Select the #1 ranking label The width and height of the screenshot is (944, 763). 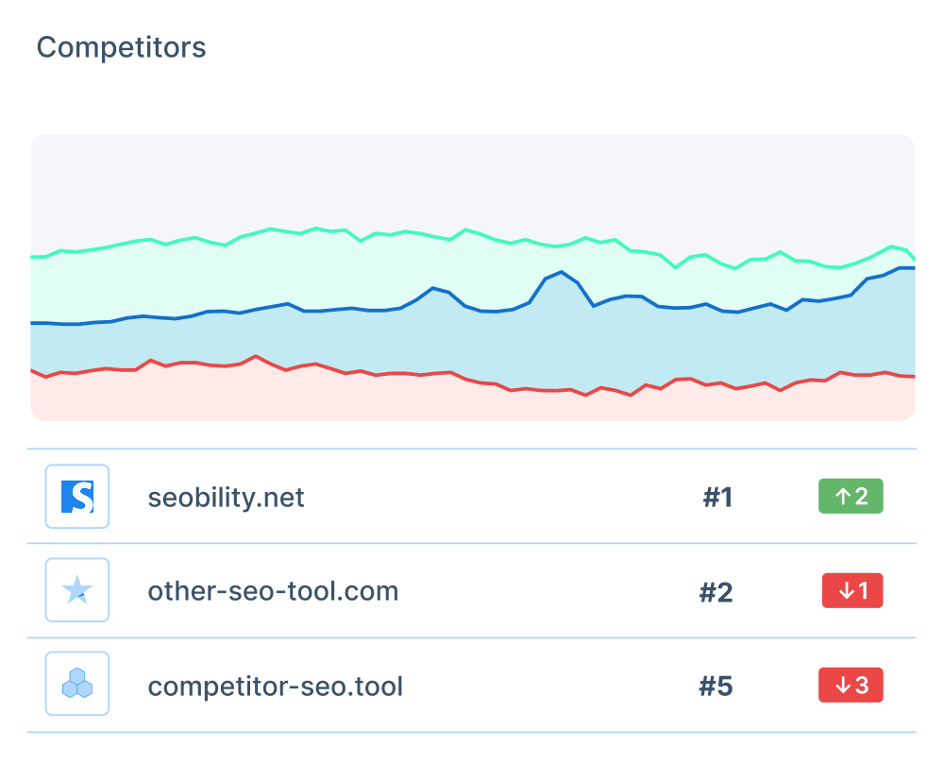point(717,496)
